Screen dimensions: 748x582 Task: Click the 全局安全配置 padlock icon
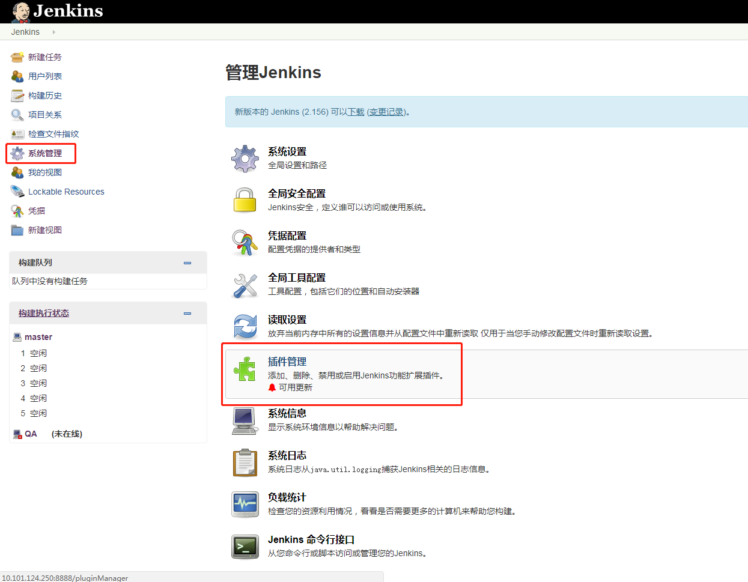pyautogui.click(x=245, y=200)
